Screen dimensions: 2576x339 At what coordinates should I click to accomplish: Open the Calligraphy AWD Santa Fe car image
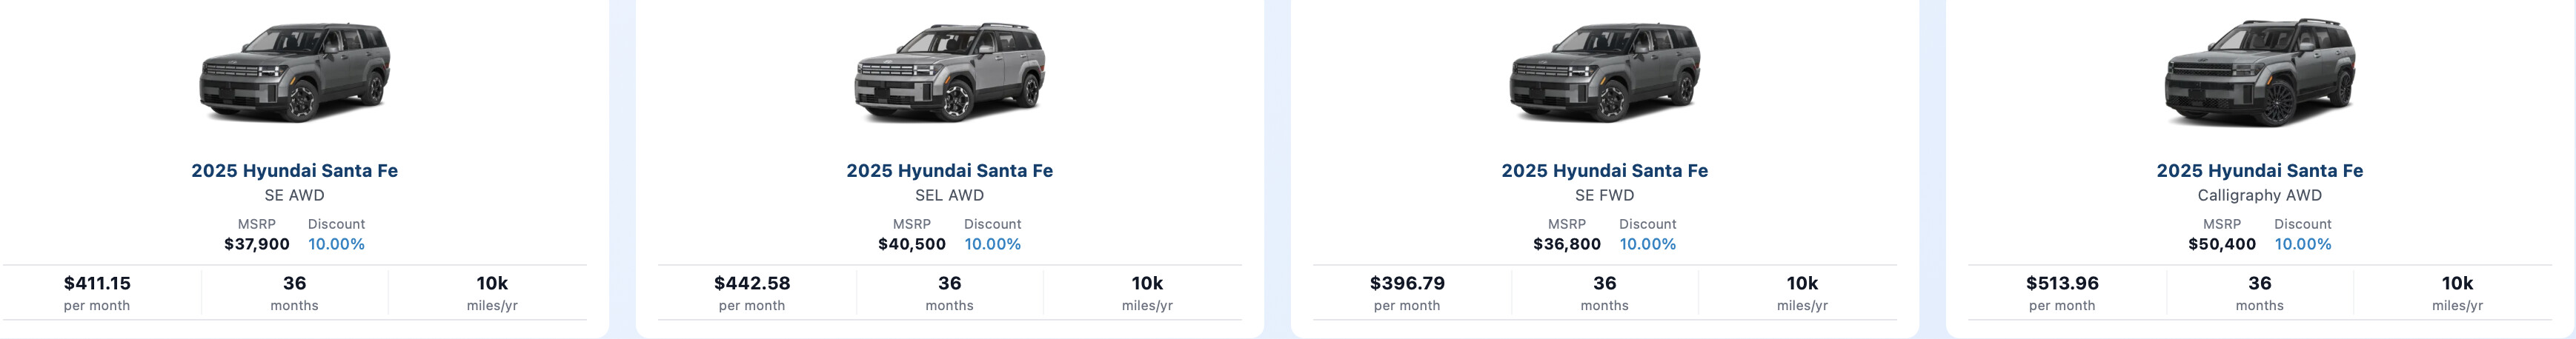[2259, 72]
